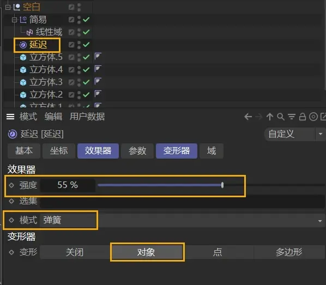The image size is (326, 285).
Task: Click the tag icon on 立方体.4
Action: (98, 69)
